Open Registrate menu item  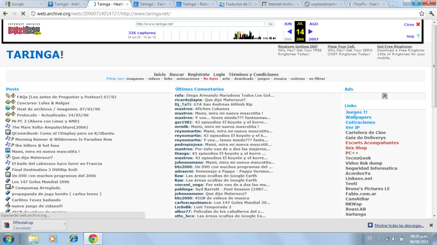coord(199,75)
